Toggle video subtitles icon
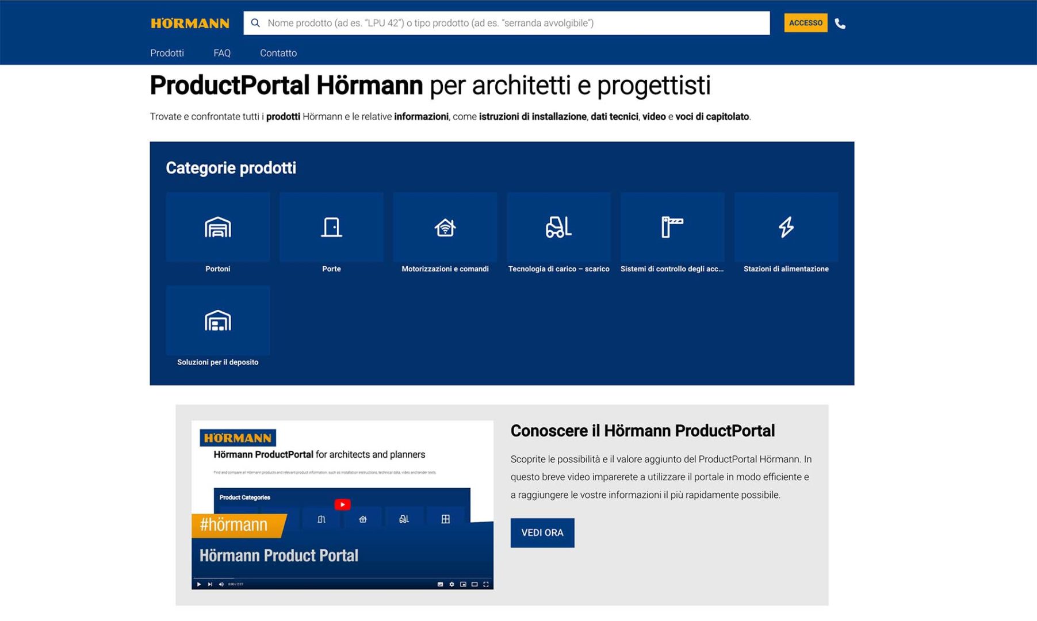1037x621 pixels. coord(440,584)
